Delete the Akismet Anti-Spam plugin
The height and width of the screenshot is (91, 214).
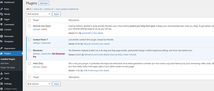[44, 29]
